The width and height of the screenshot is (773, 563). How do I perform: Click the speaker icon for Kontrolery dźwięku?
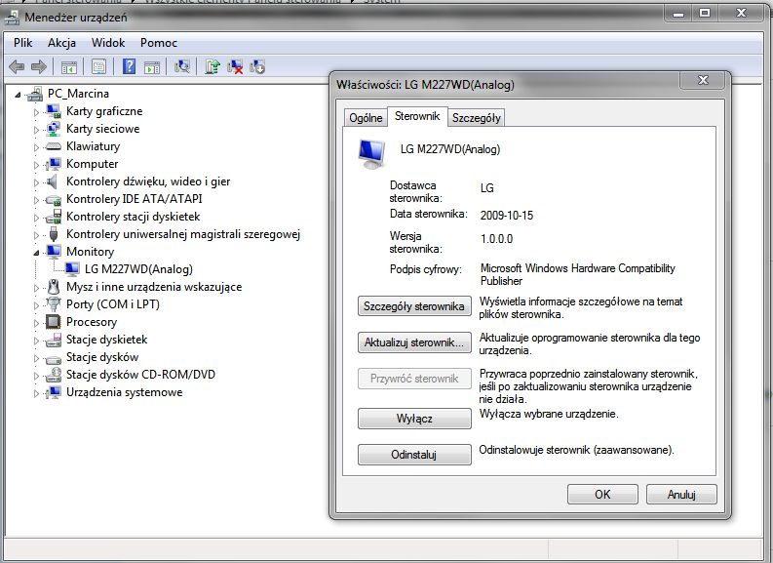click(53, 181)
